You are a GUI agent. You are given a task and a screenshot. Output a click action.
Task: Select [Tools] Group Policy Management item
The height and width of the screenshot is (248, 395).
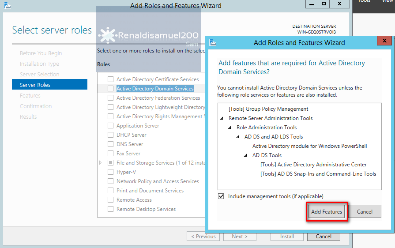268,109
